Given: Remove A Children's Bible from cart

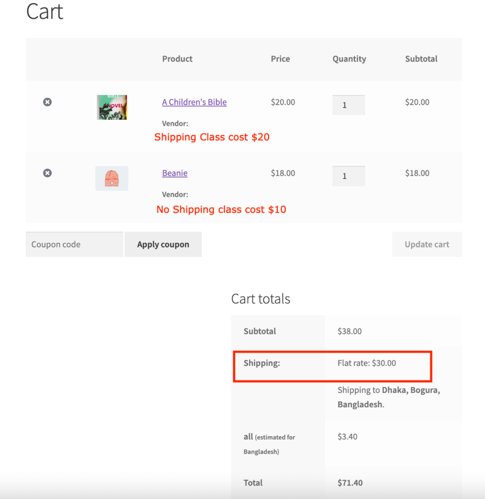Looking at the screenshot, I should click(x=47, y=102).
